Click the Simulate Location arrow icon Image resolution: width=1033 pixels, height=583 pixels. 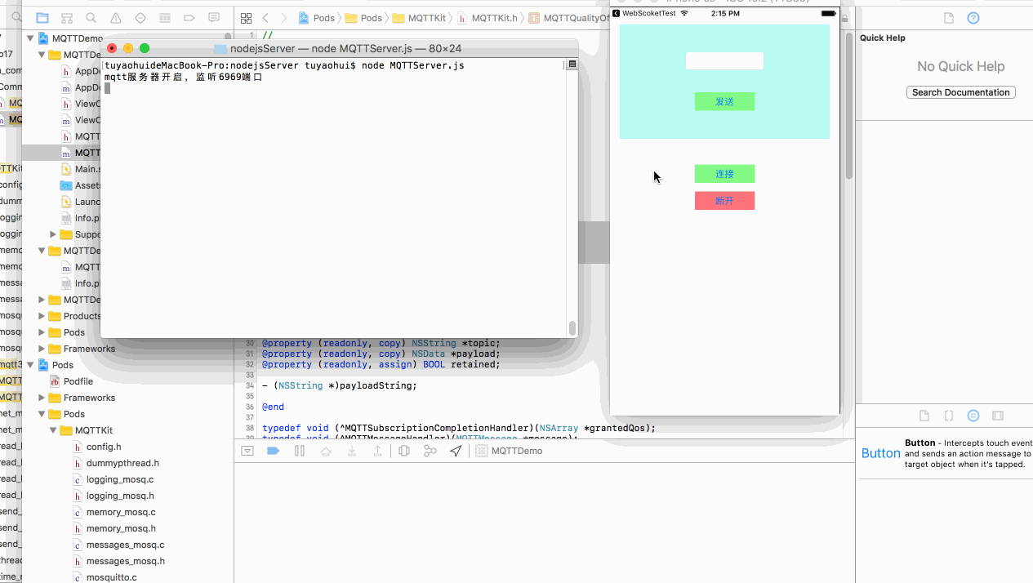(x=456, y=451)
